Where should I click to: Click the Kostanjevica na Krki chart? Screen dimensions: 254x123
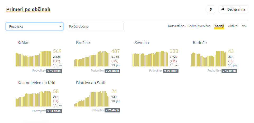[x=33, y=99]
